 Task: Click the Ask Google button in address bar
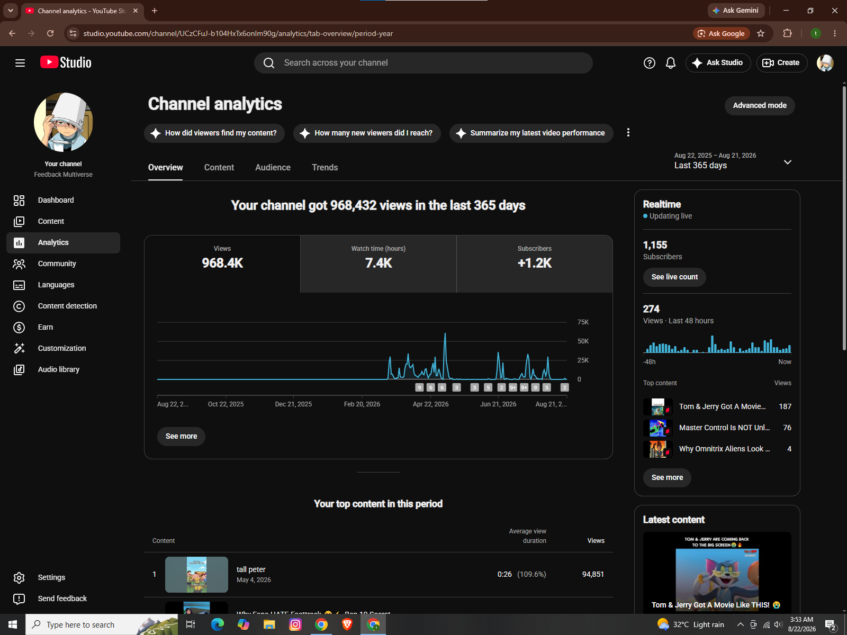[x=721, y=33]
